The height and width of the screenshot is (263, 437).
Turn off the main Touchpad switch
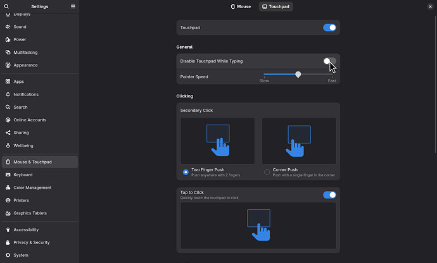coord(329,28)
